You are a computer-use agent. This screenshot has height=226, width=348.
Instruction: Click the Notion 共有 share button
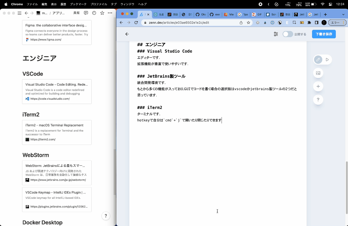click(77, 13)
